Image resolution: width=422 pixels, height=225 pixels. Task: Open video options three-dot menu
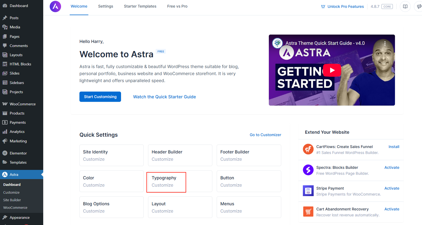coord(385,43)
